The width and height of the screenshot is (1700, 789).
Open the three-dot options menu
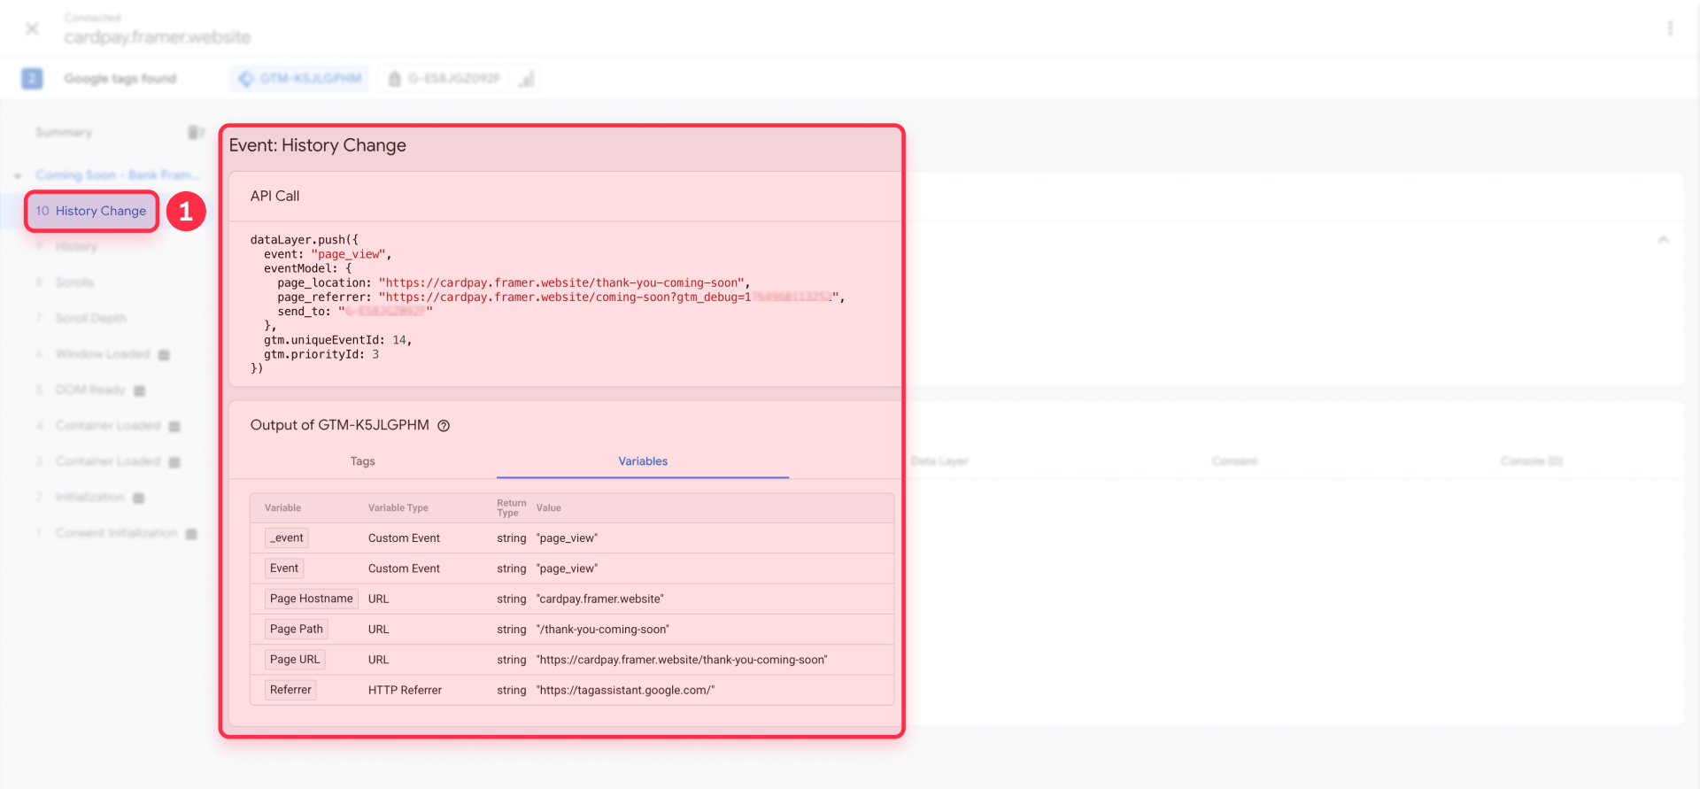(1670, 28)
